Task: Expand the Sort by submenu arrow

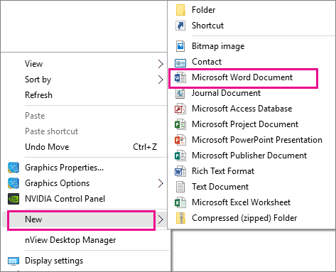Action: click(161, 80)
